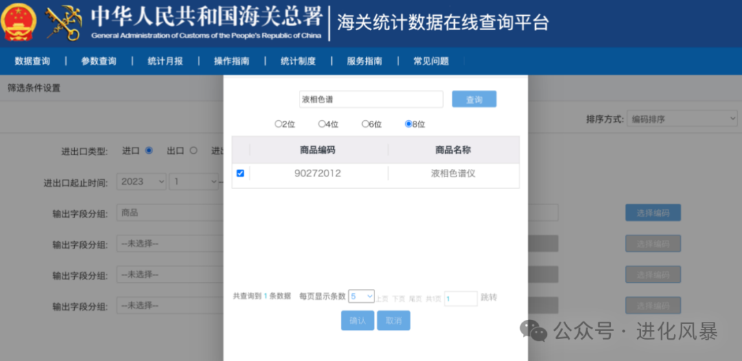Open the second 输出字段分组 未选择 dropdown

[x=170, y=244]
